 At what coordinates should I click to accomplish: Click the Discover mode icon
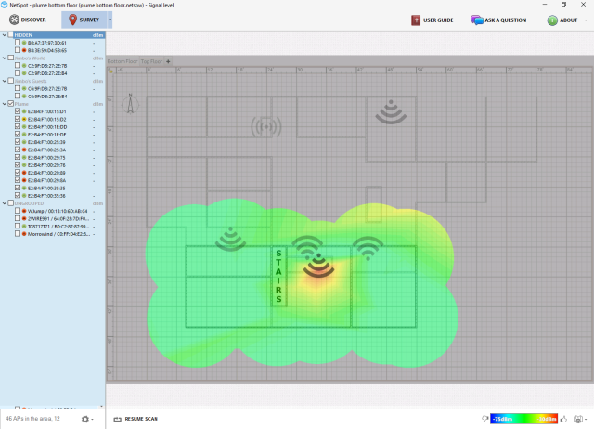(13, 19)
